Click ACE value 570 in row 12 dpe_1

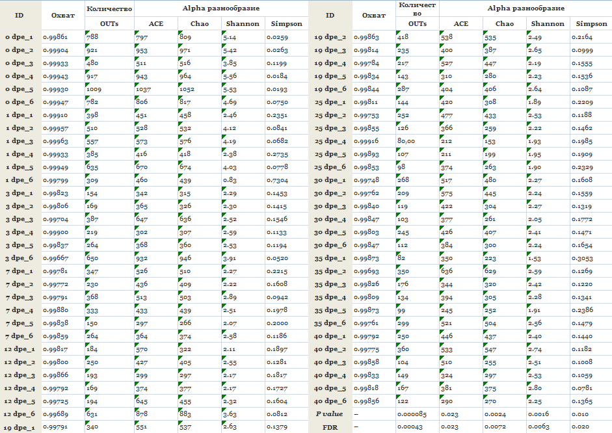tap(142, 349)
